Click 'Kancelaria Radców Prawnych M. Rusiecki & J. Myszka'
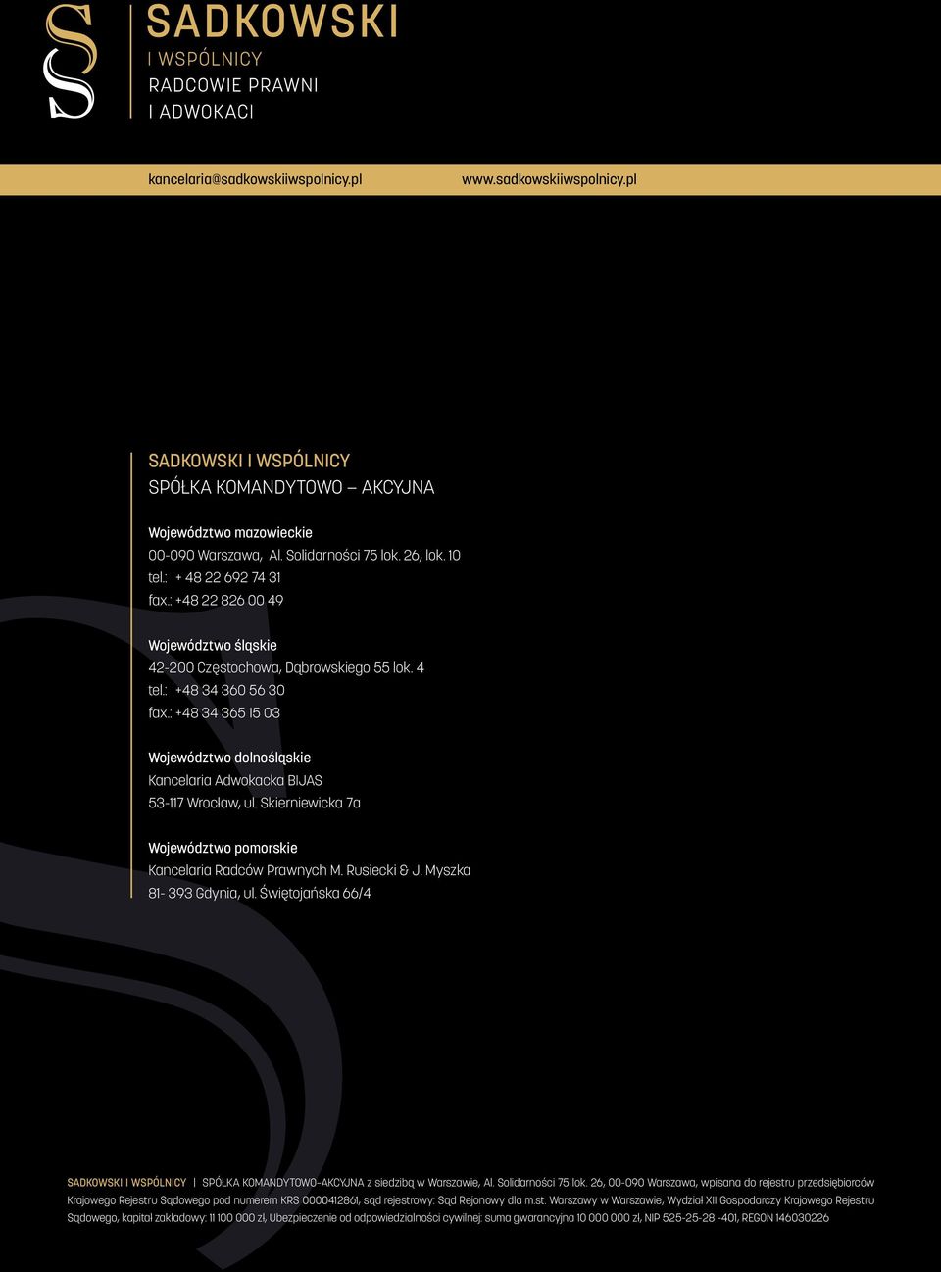 (309, 870)
